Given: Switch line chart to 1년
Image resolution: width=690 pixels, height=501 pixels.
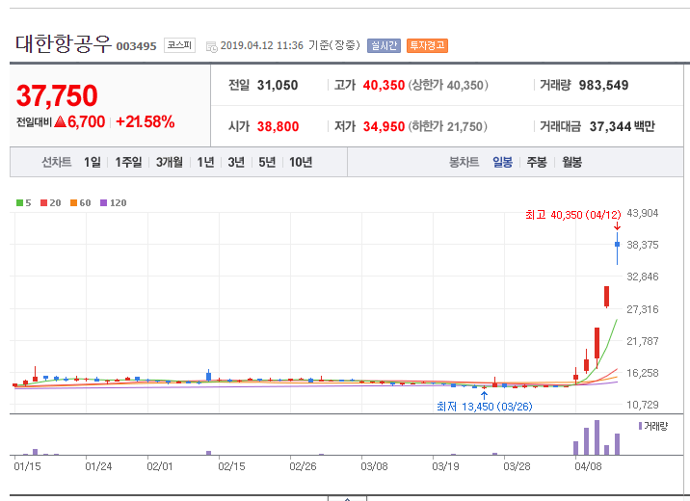Looking at the screenshot, I should click(x=205, y=162).
